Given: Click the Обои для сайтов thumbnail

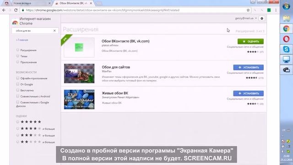Looking at the screenshot, I should (x=79, y=73).
